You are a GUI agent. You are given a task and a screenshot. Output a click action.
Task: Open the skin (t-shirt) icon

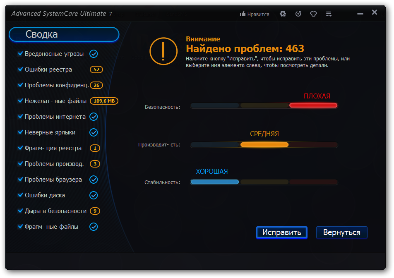(313, 14)
